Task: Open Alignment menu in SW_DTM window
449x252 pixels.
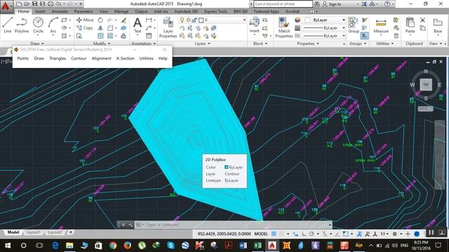Action: 101,58
